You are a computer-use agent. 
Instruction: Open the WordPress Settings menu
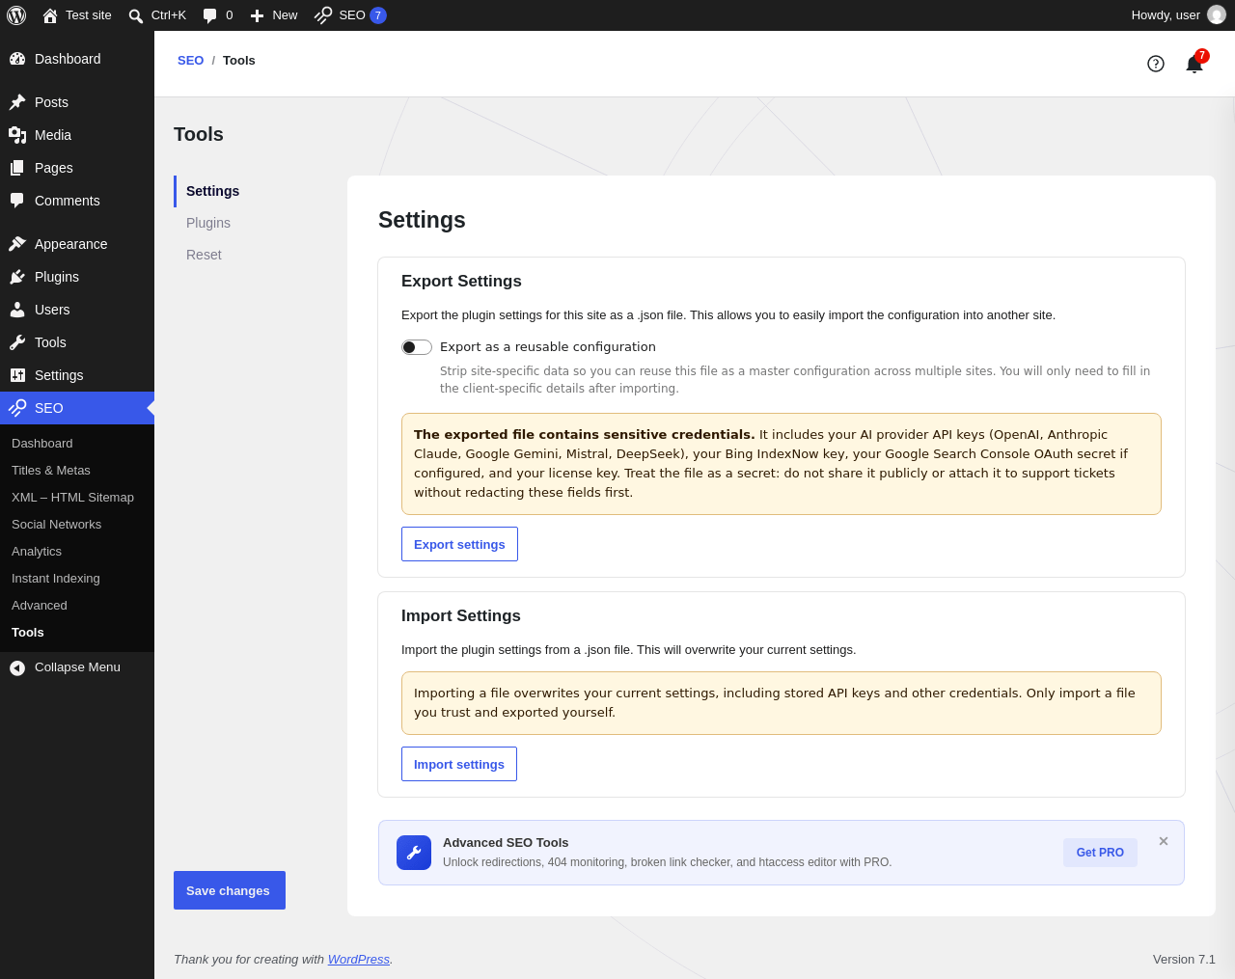pyautogui.click(x=77, y=375)
